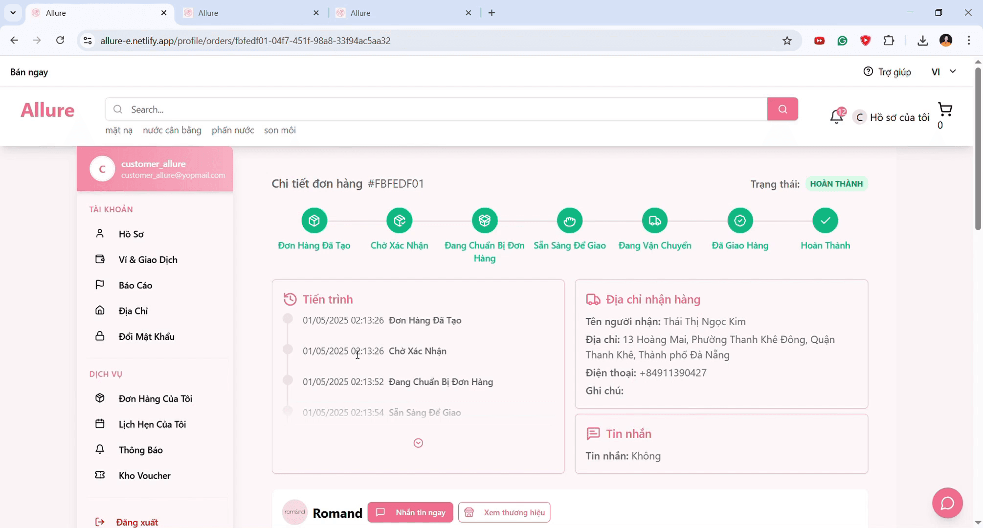This screenshot has height=528, width=983.
Task: Expand the Tiến trình timeline chevron
Action: point(418,443)
